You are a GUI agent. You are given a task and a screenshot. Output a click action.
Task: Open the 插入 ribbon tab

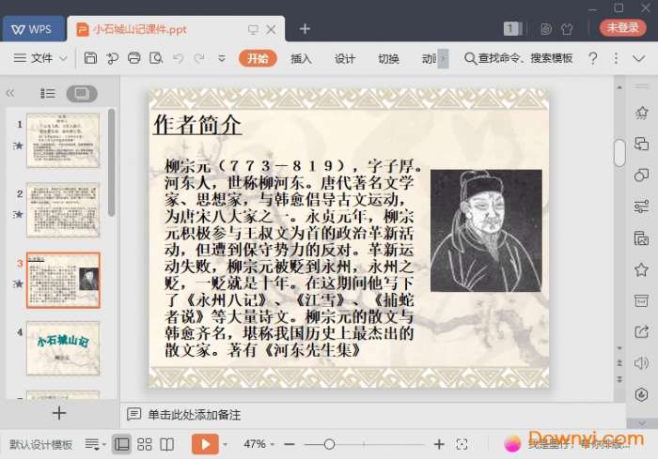301,58
